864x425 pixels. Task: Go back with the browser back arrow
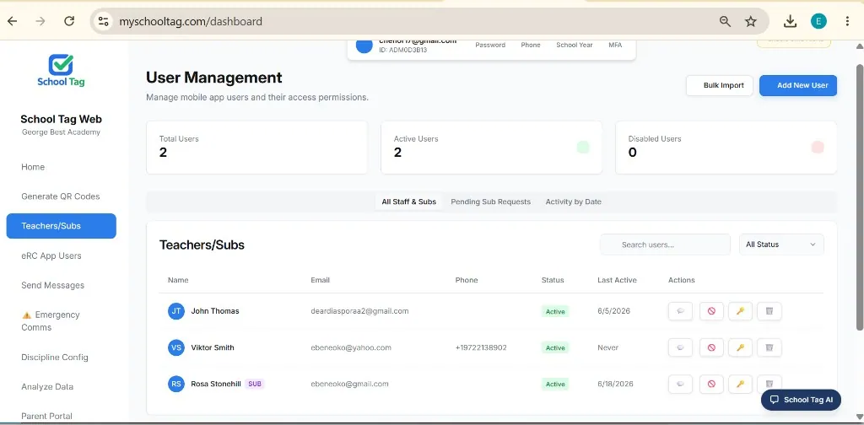pos(12,21)
